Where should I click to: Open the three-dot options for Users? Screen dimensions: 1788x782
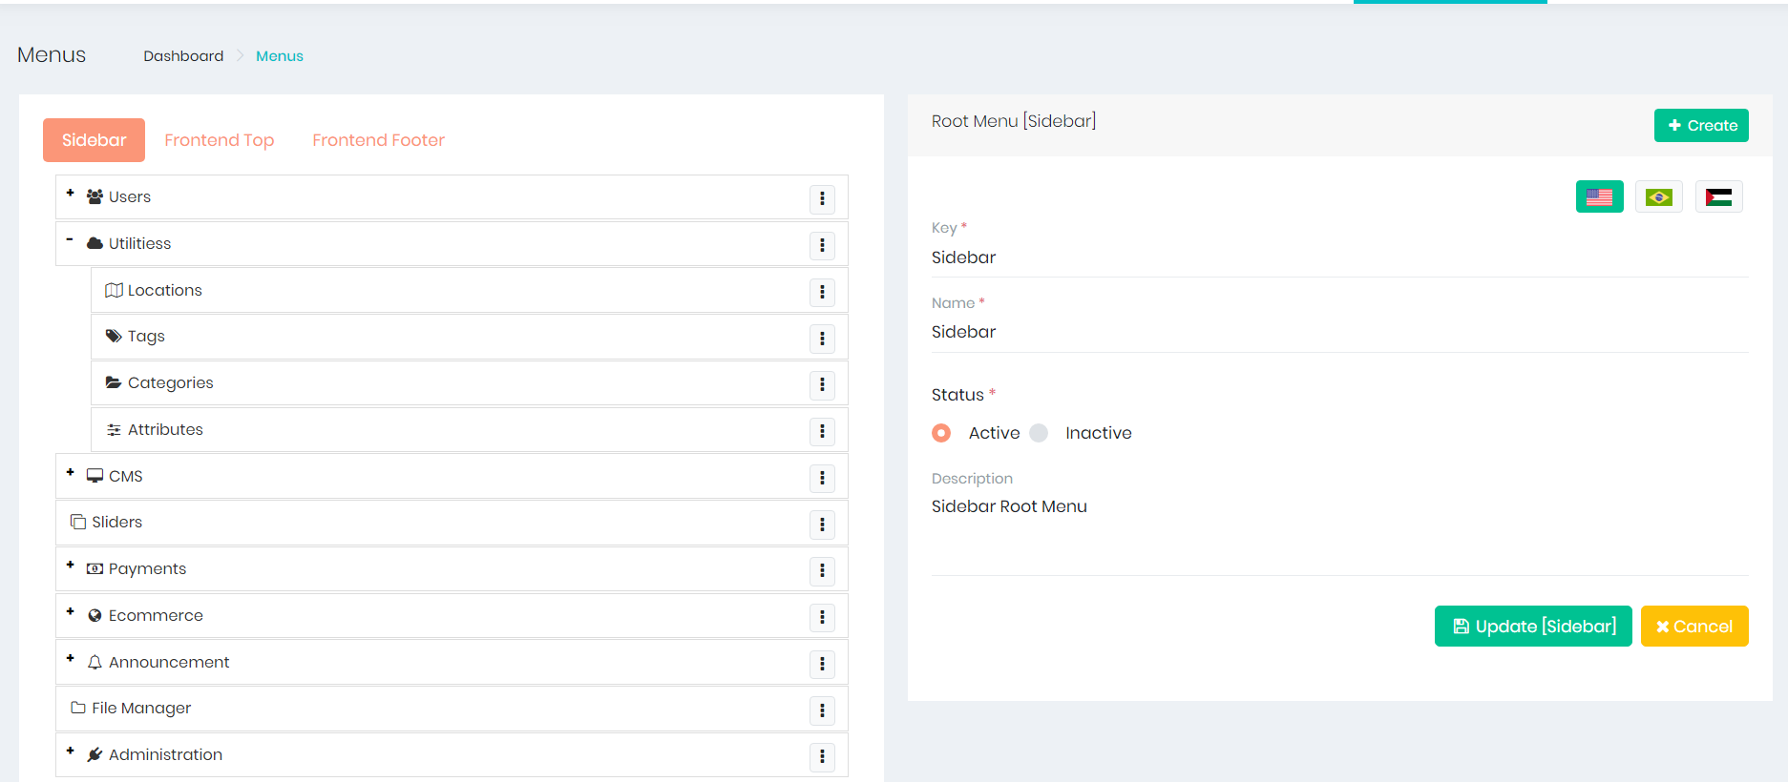[822, 198]
